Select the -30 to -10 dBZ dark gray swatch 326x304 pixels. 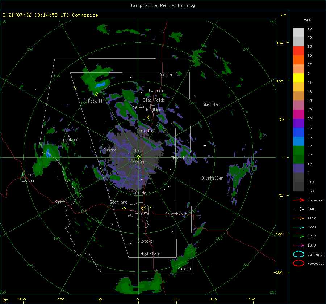point(298,187)
